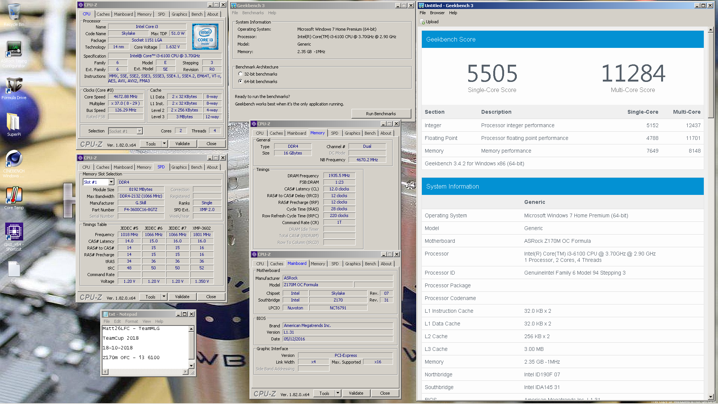
Task: Open the txt file desktop icon
Action: (14, 272)
